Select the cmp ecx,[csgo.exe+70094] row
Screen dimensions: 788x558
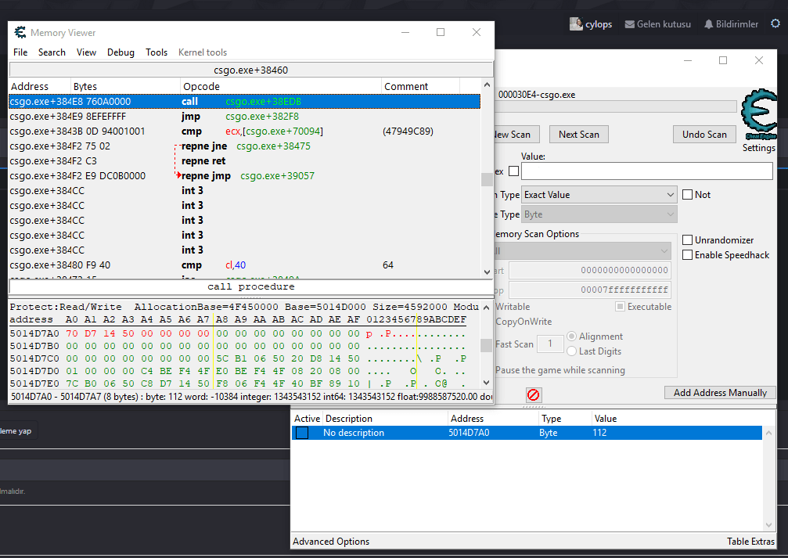(x=245, y=131)
